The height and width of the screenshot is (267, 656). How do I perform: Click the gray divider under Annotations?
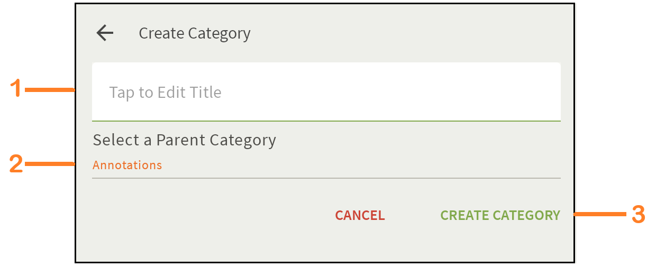tap(326, 178)
